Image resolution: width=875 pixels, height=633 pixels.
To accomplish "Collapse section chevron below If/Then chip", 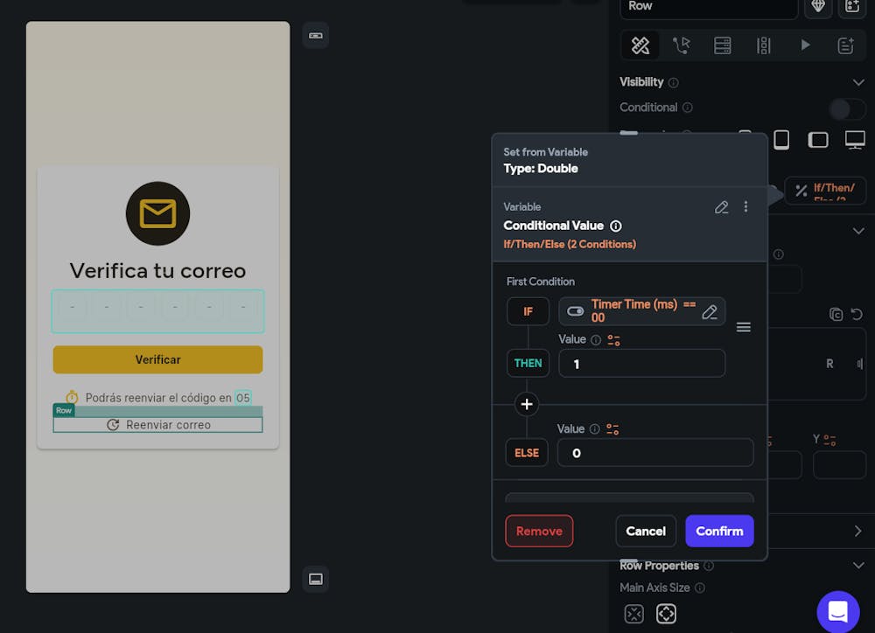I will tap(858, 231).
